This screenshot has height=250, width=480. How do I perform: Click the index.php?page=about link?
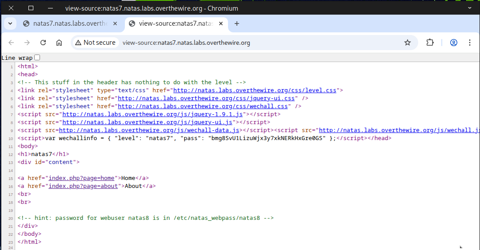83,186
